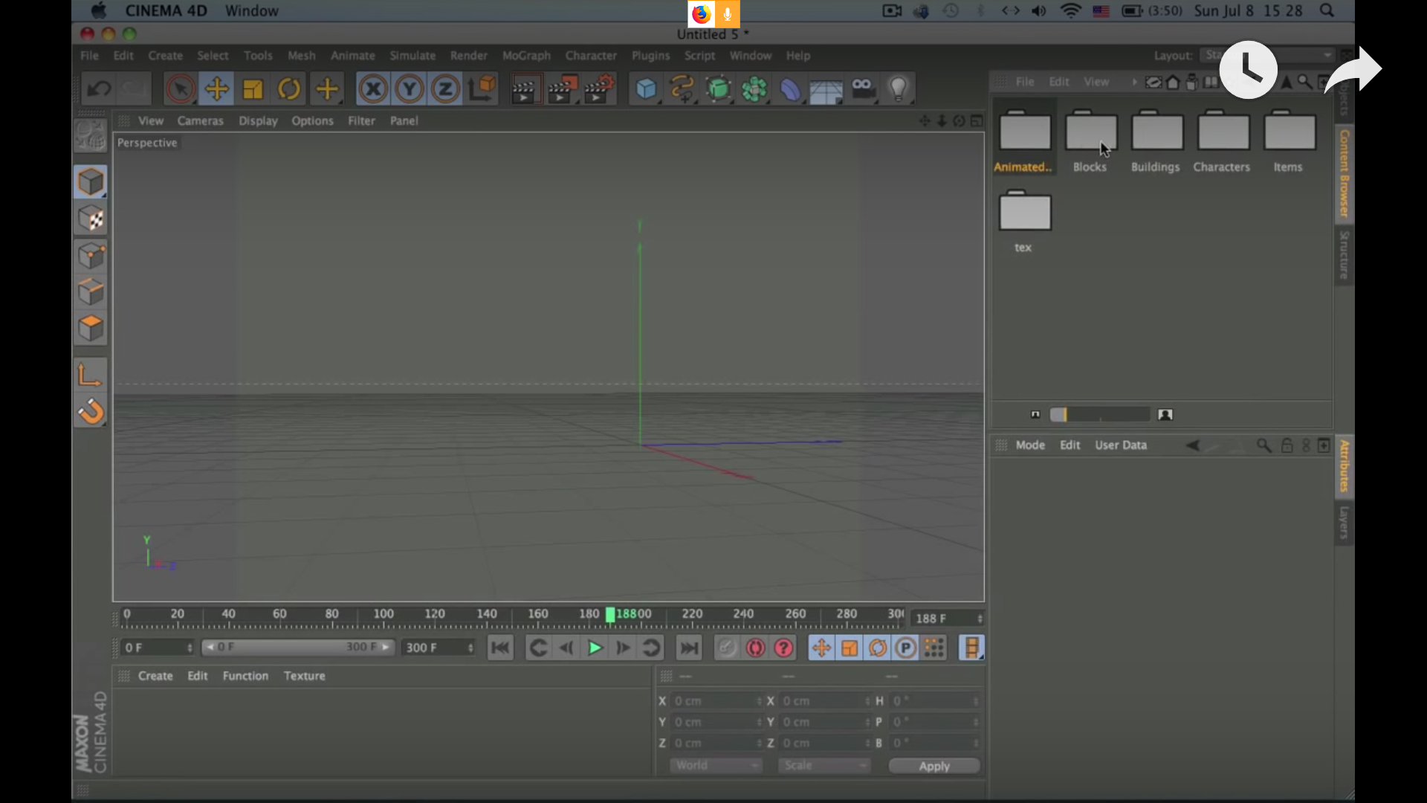
Task: Enable Axis mode L-shaped icon
Action: [91, 375]
